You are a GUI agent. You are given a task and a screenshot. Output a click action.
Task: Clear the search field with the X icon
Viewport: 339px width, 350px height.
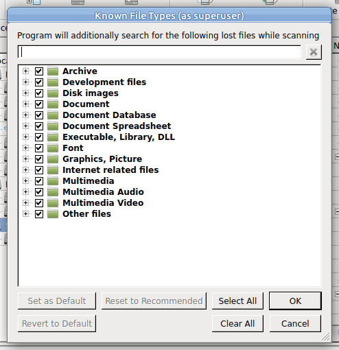[x=314, y=52]
